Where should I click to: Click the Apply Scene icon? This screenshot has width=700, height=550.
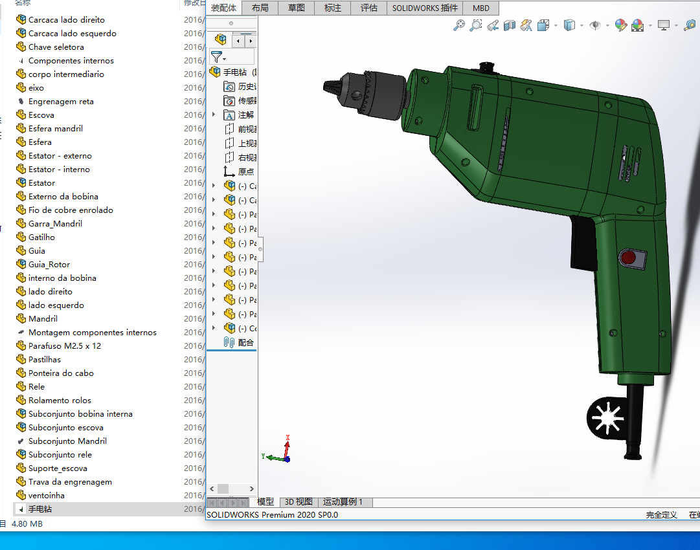pos(638,25)
